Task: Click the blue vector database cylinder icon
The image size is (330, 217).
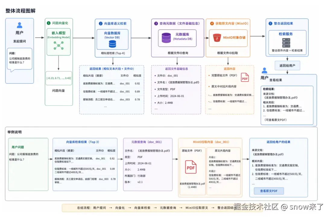Action: click(113, 44)
